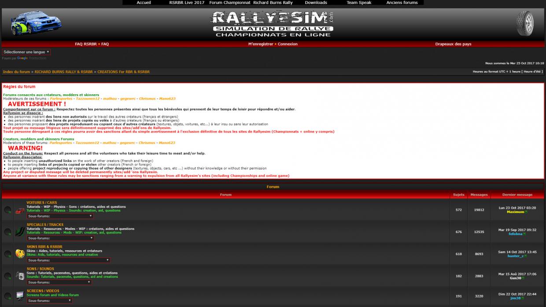The width and height of the screenshot is (546, 307).
Task: Click the 676 topics count
Action: click(459, 232)
